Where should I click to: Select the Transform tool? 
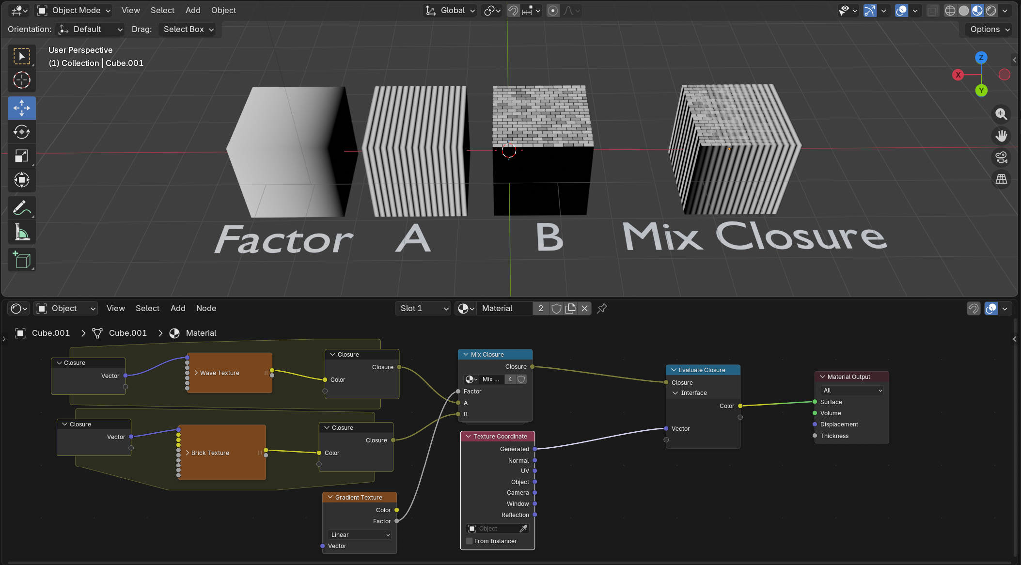22,180
